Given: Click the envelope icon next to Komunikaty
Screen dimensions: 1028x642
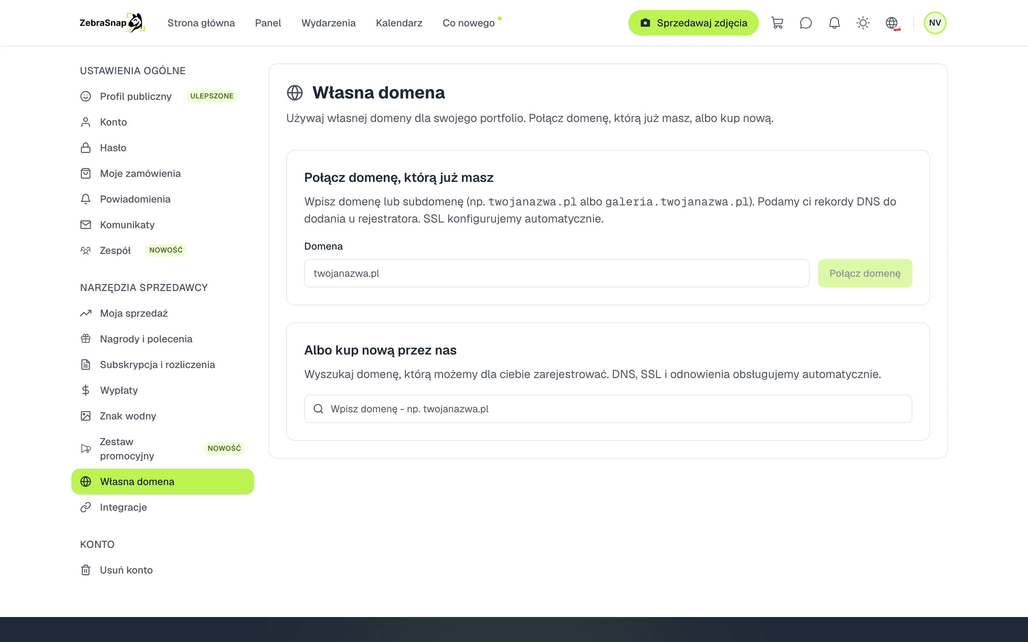Looking at the screenshot, I should click(86, 225).
